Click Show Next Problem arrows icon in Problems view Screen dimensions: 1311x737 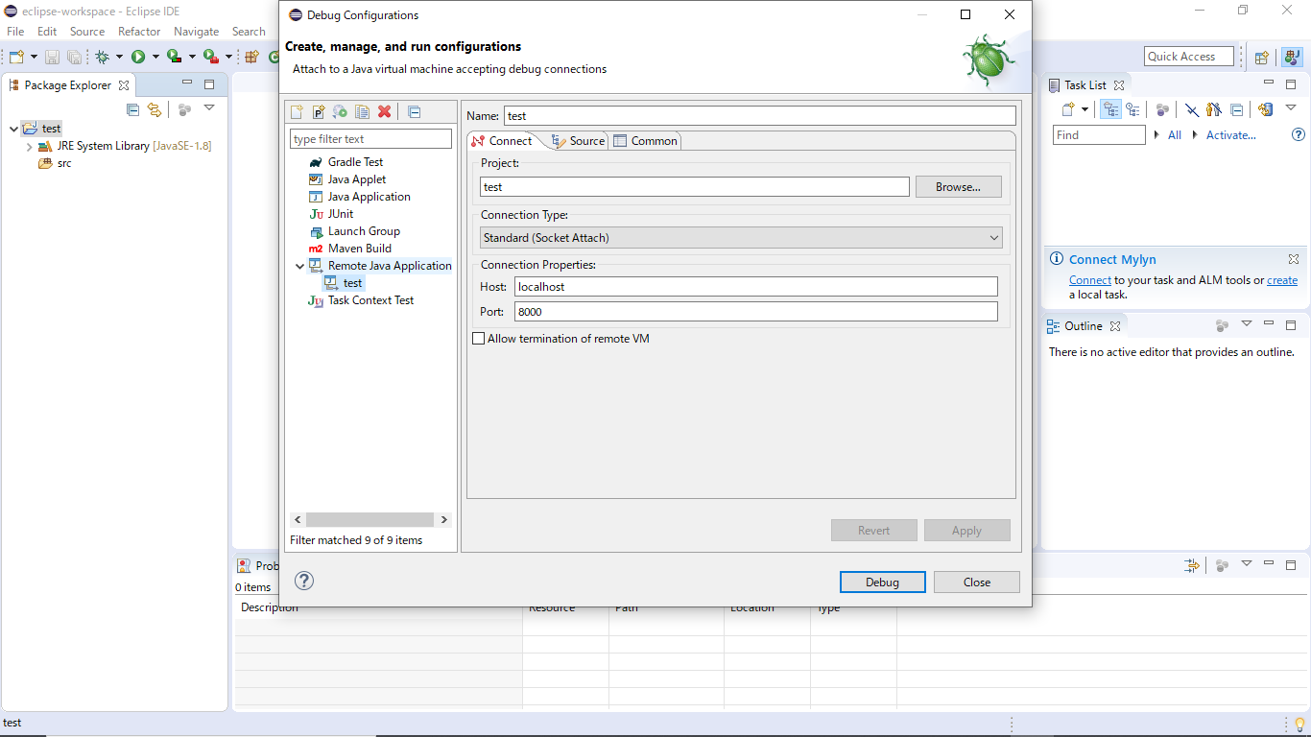1191,565
